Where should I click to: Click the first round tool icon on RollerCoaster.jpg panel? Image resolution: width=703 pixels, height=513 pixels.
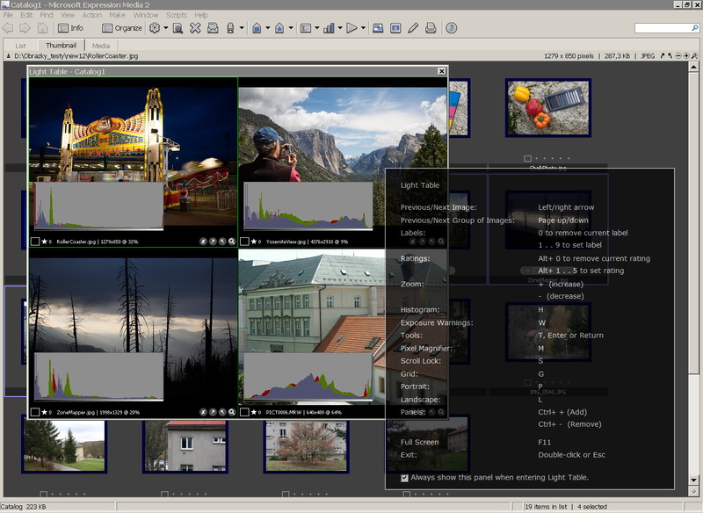203,242
